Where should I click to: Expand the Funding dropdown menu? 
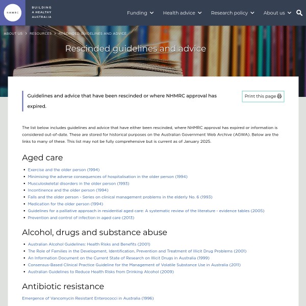pos(140,13)
